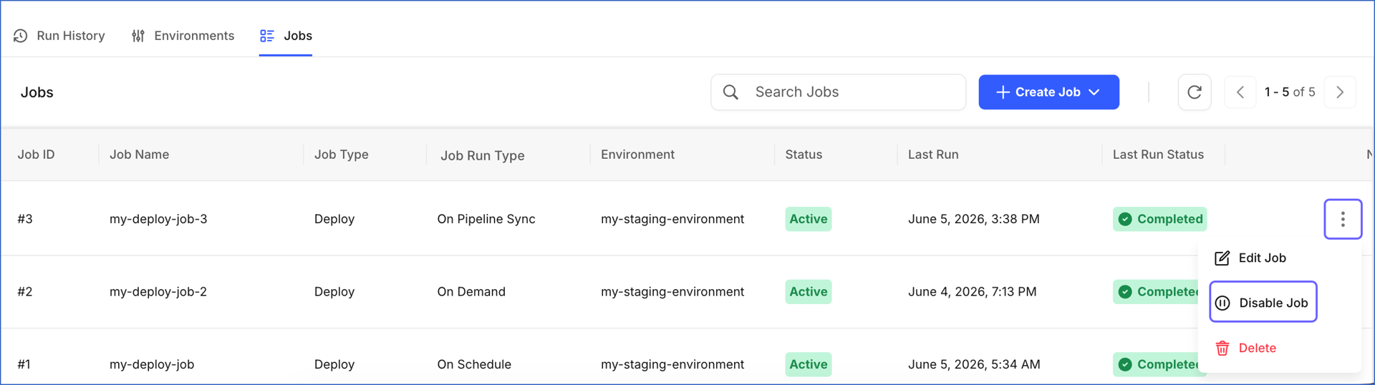Click the Run History clock icon
This screenshot has height=385, width=1375.
(20, 36)
